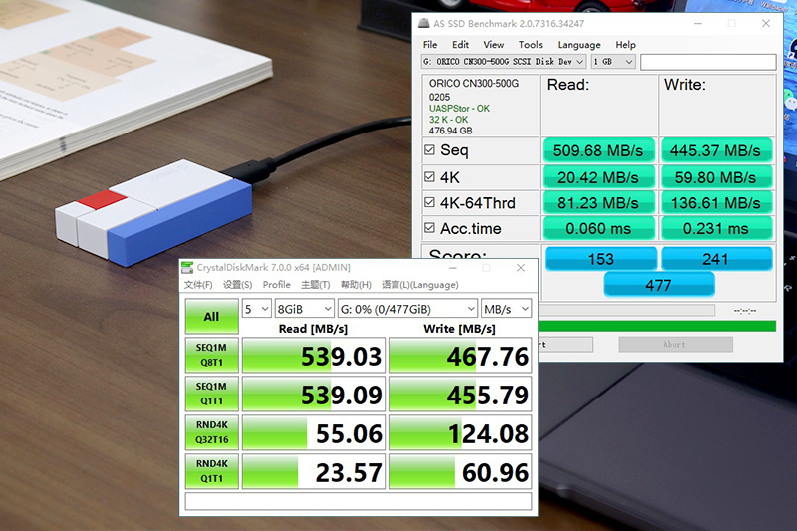Open the MB/s unit dropdown
797x531 pixels.
506,309
